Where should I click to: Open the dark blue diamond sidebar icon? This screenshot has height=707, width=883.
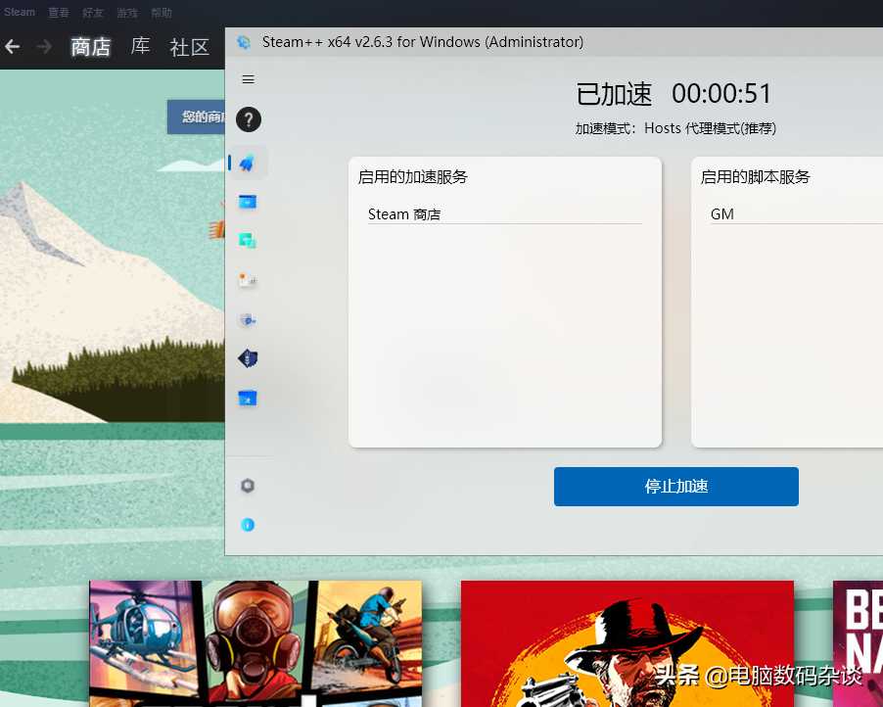coord(248,358)
